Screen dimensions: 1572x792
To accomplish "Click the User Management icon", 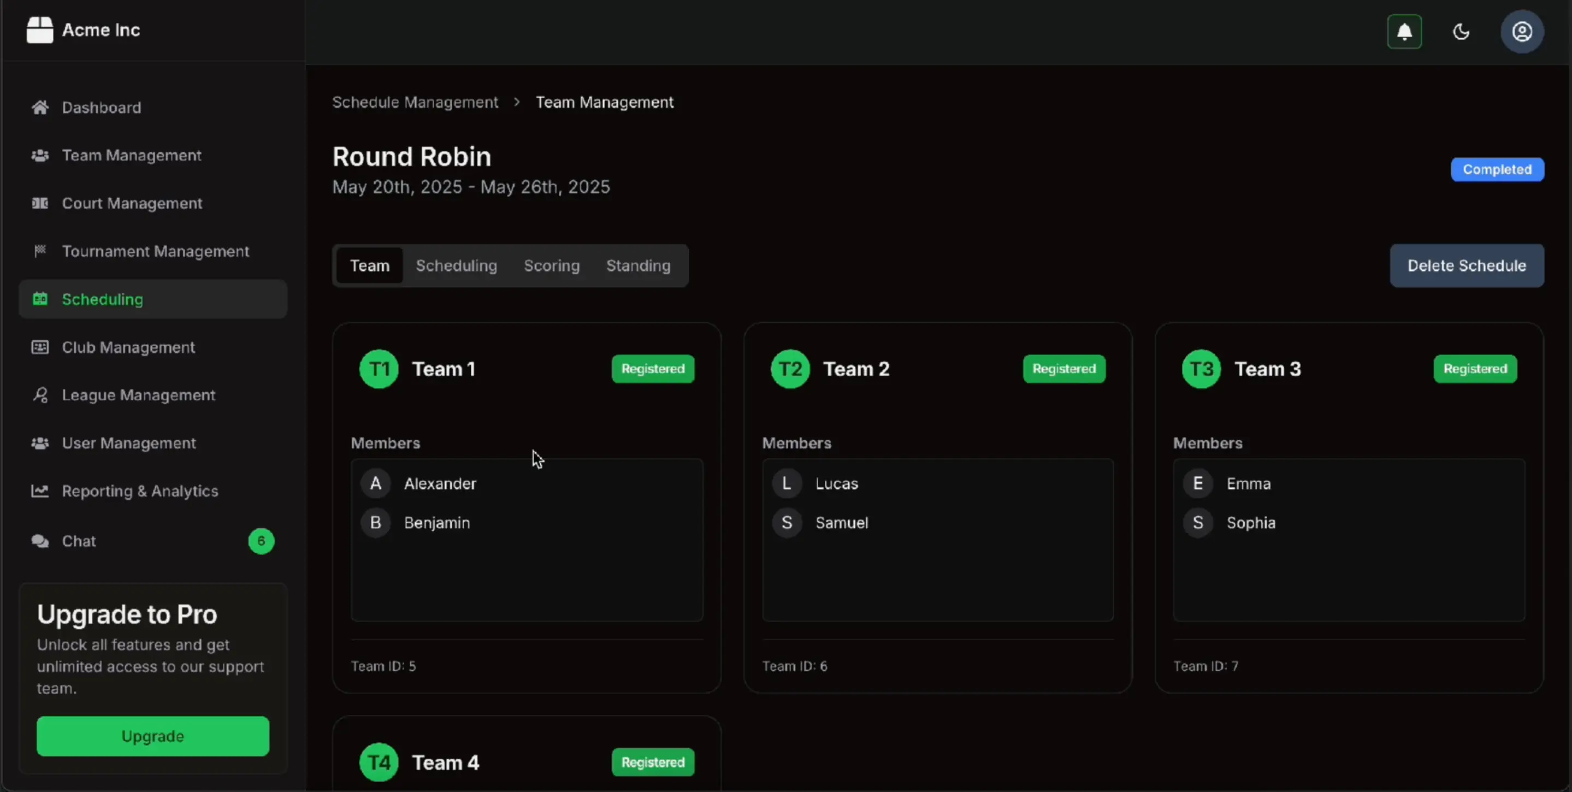I will pyautogui.click(x=40, y=443).
